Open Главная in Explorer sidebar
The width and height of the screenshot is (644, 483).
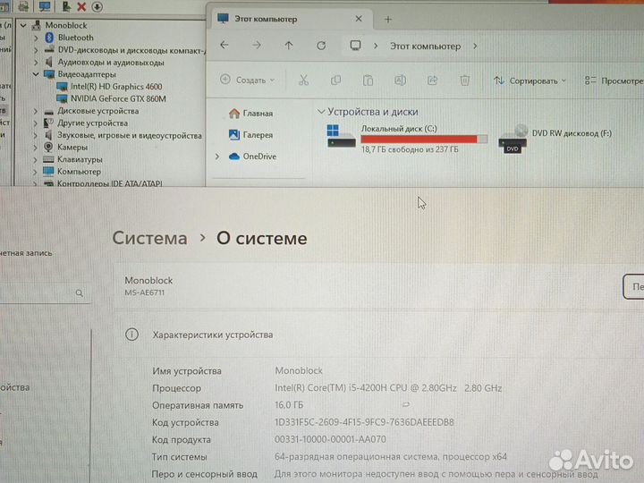(251, 114)
